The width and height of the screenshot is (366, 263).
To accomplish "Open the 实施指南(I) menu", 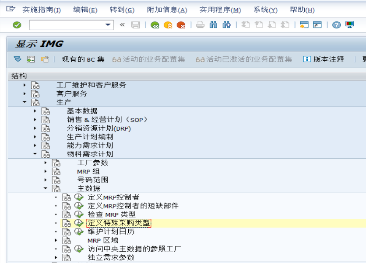I will 42,10.
